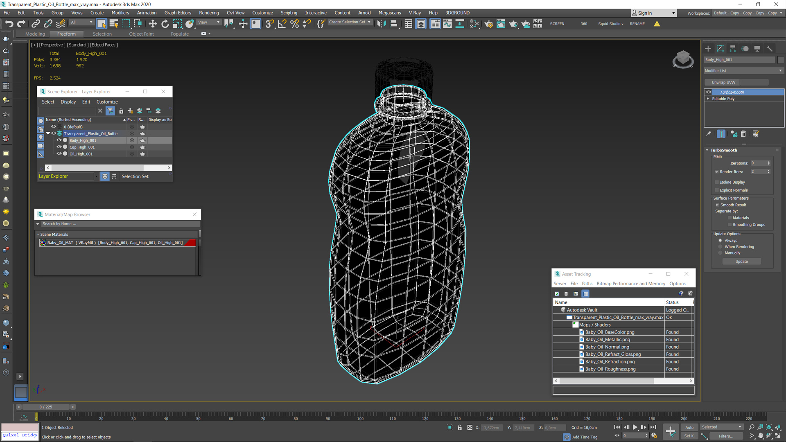This screenshot has height=442, width=786.
Task: Collapse the Transparent_Plastic_Oil_Bottle layer tree
Action: coord(48,133)
